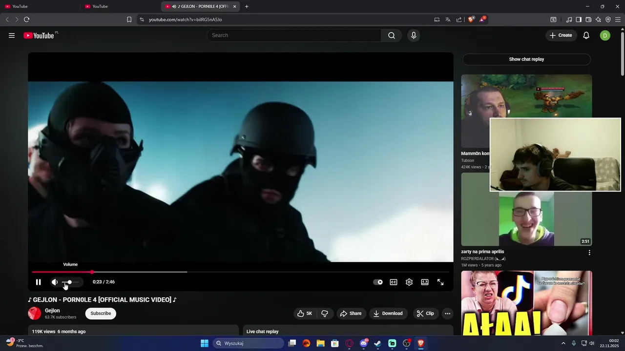Click the YouTube search input field
625x351 pixels.
coord(294,35)
